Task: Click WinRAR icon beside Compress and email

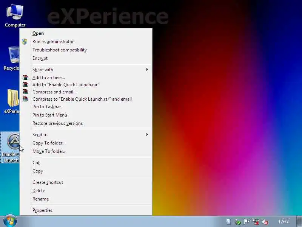Action: point(25,92)
